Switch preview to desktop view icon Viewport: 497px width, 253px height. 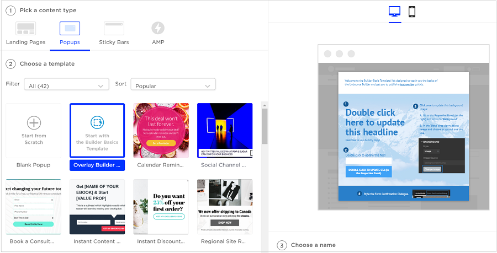tap(395, 12)
